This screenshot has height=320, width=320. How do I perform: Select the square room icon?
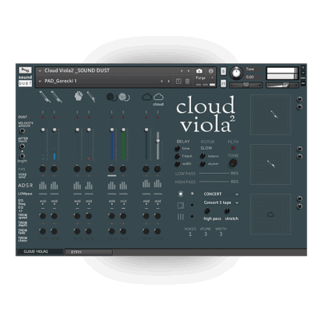(x=181, y=205)
